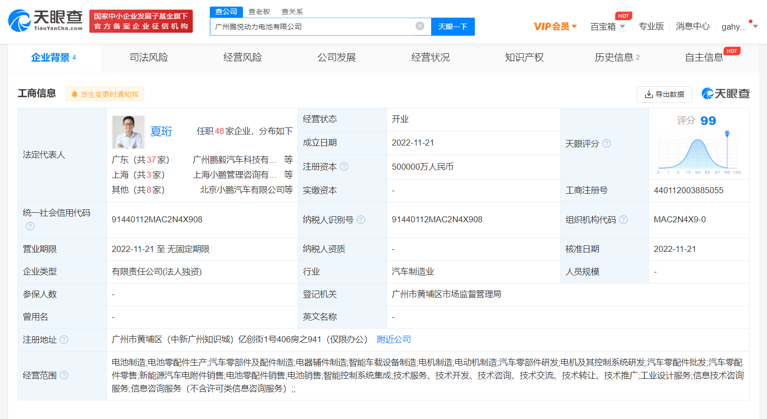Screen dimensions: 767x419
Task: Switch to the 查公司 search tab
Action: pyautogui.click(x=226, y=12)
